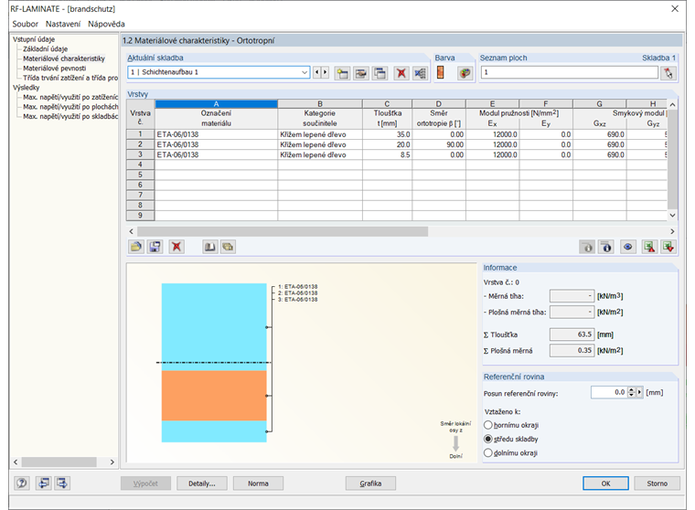Select row header 4 in the layers table
Screen dimensions: 695x510
point(140,165)
